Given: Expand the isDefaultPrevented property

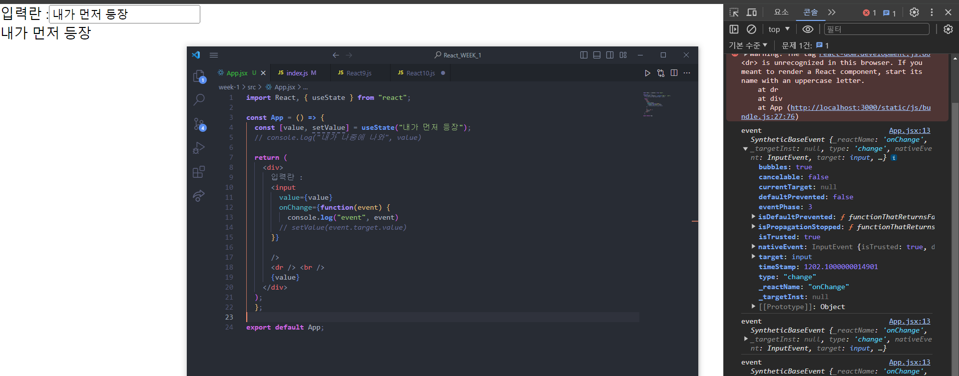Looking at the screenshot, I should pos(753,216).
